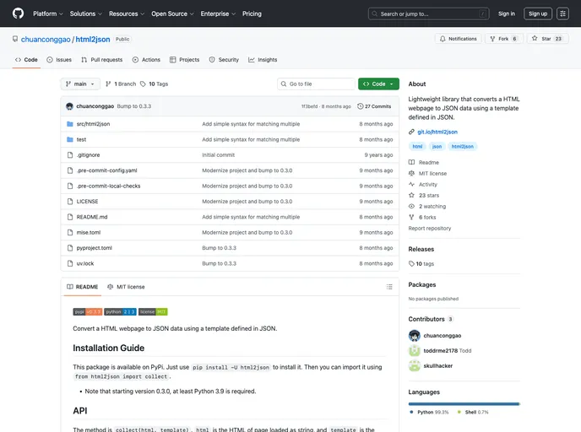Image resolution: width=581 pixels, height=432 pixels.
Task: Open the git.io/html2json link
Action: click(437, 132)
